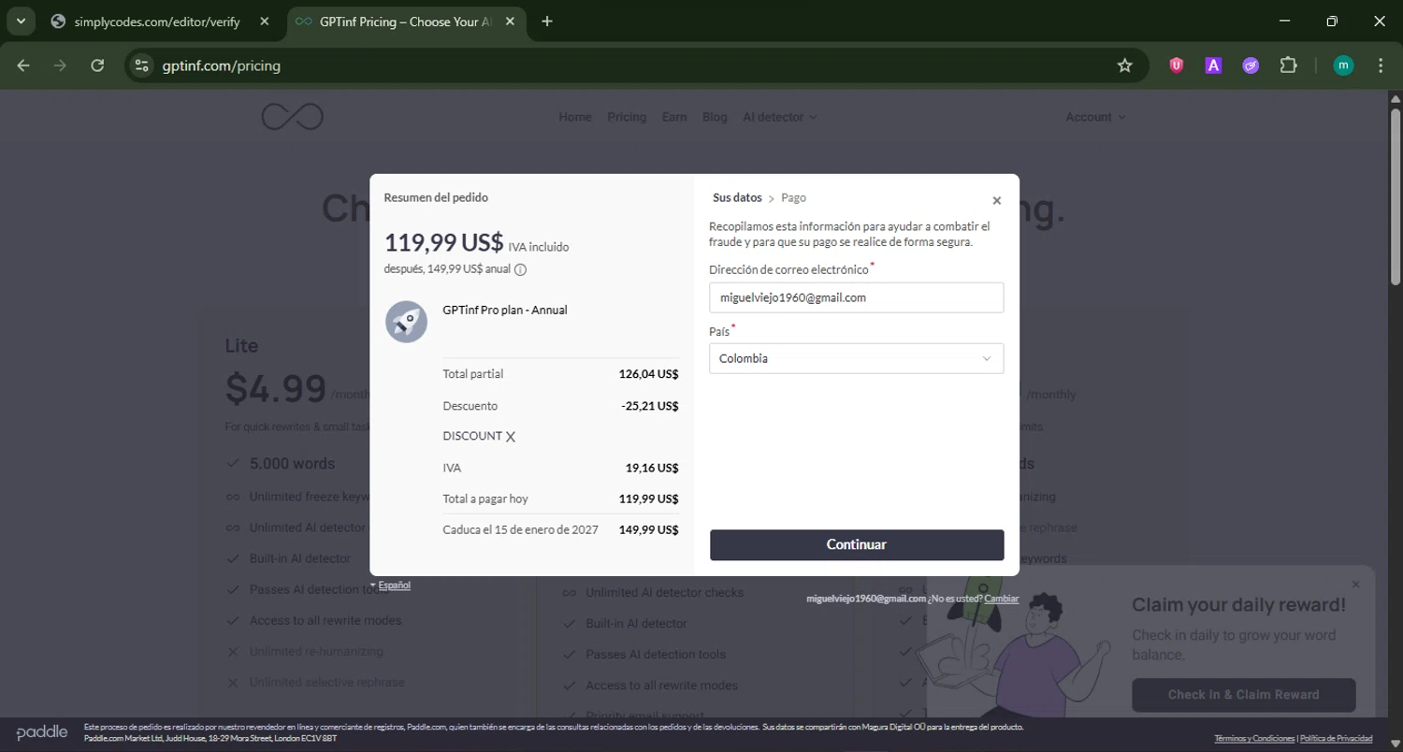Click the Paddle logo in footer
The image size is (1403, 752).
(42, 732)
